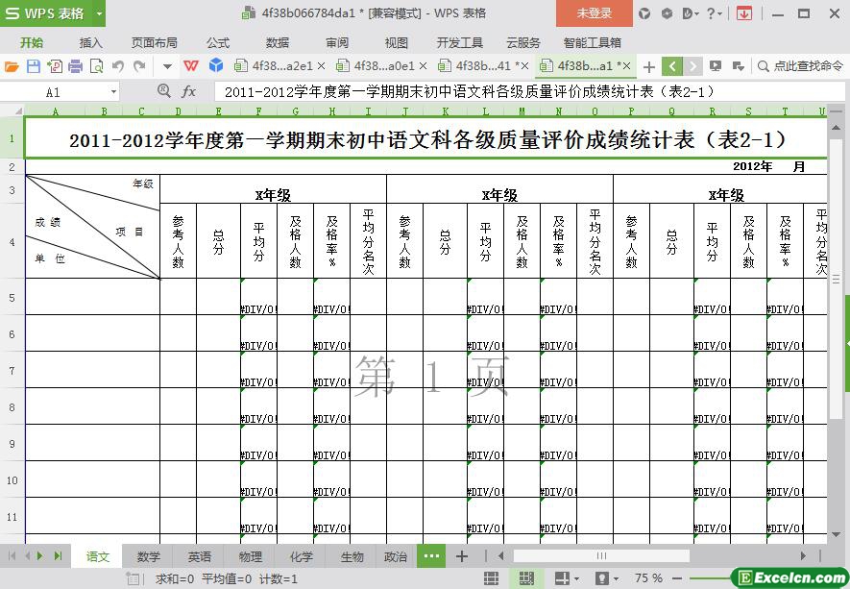Go to next document tab gray arrow
This screenshot has width=850, height=589.
(692, 66)
